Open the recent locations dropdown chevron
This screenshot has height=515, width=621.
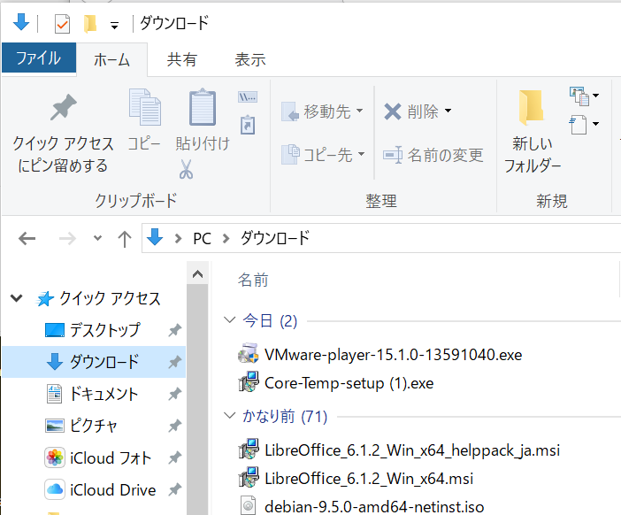[x=97, y=238]
